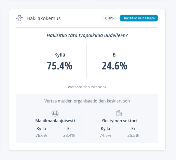Click the Maailmanlaajuisesti label

pos(55,121)
